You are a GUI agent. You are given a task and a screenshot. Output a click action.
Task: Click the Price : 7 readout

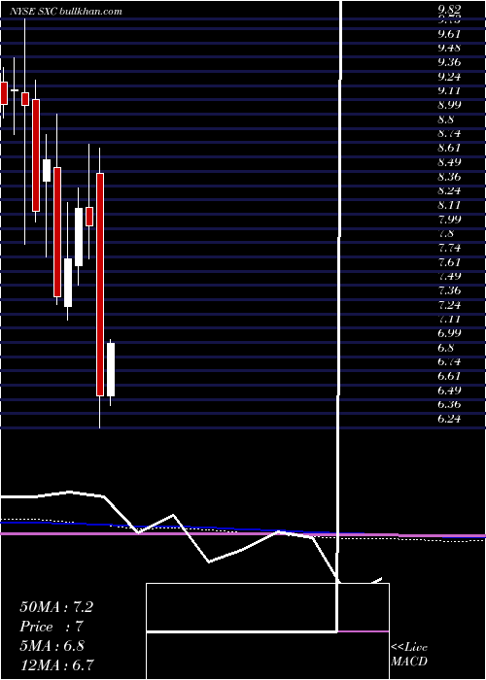[x=52, y=627]
